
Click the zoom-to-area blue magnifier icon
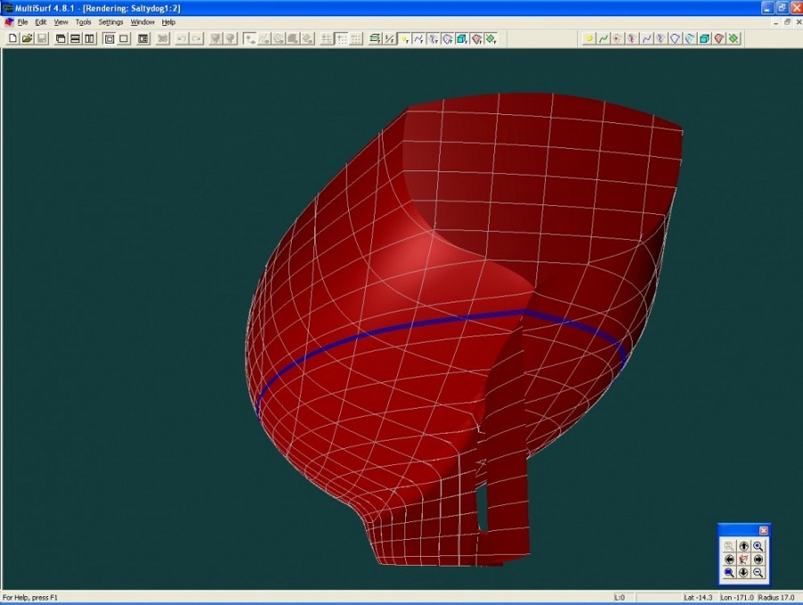click(729, 572)
